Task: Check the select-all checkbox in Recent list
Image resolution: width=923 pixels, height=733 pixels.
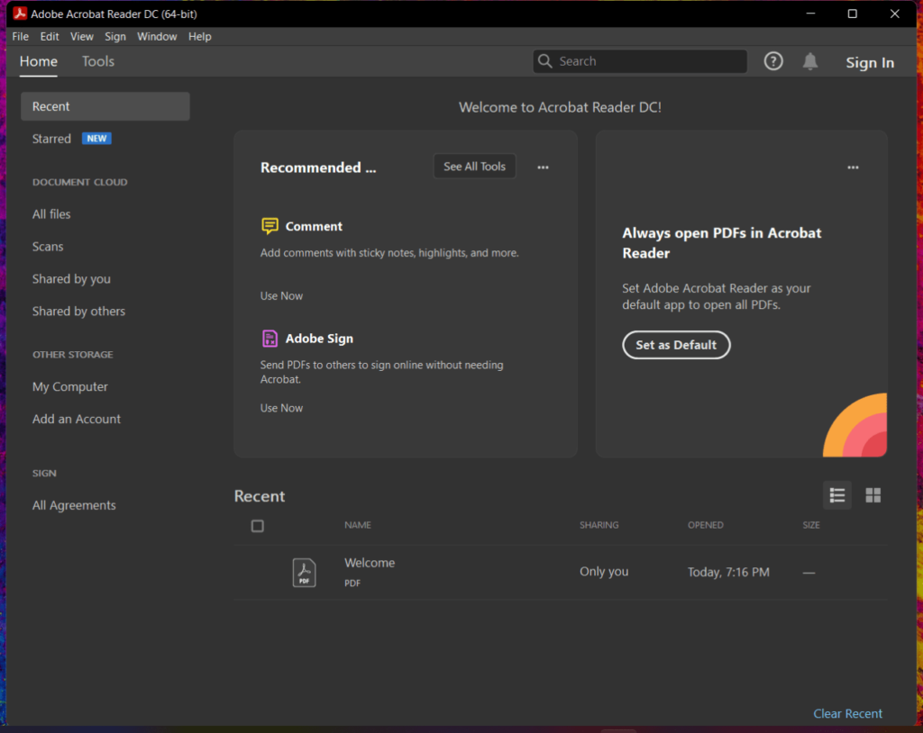Action: (258, 525)
